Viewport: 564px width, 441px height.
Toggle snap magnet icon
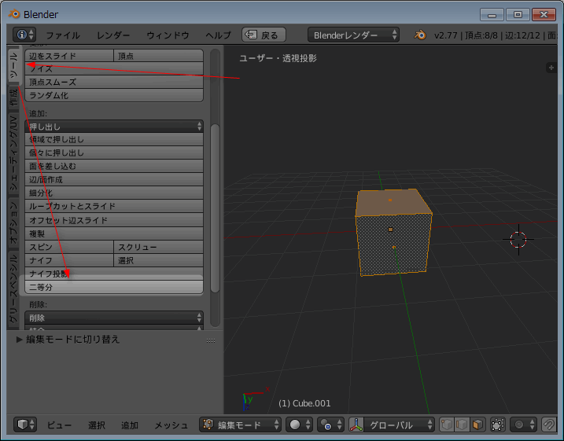coord(549,424)
